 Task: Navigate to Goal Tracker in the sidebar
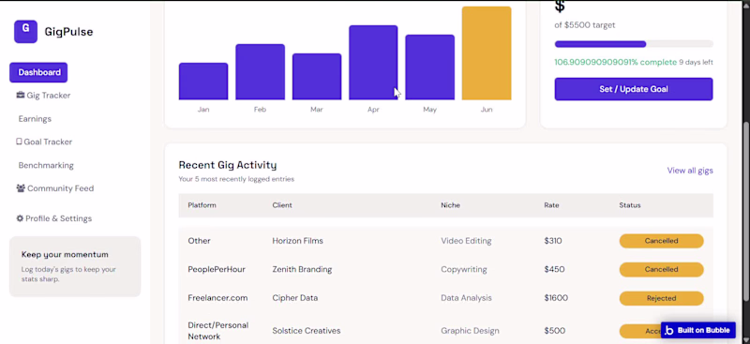coord(48,142)
